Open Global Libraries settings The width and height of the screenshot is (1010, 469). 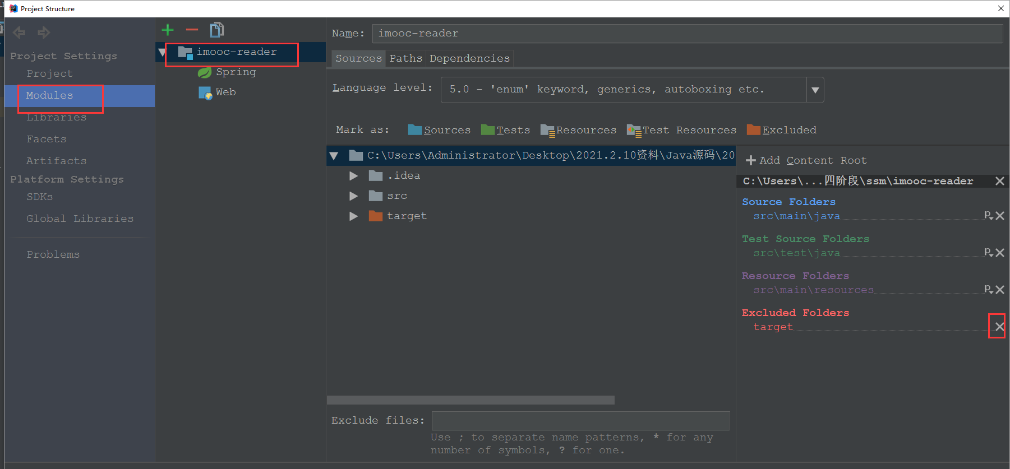tap(80, 219)
